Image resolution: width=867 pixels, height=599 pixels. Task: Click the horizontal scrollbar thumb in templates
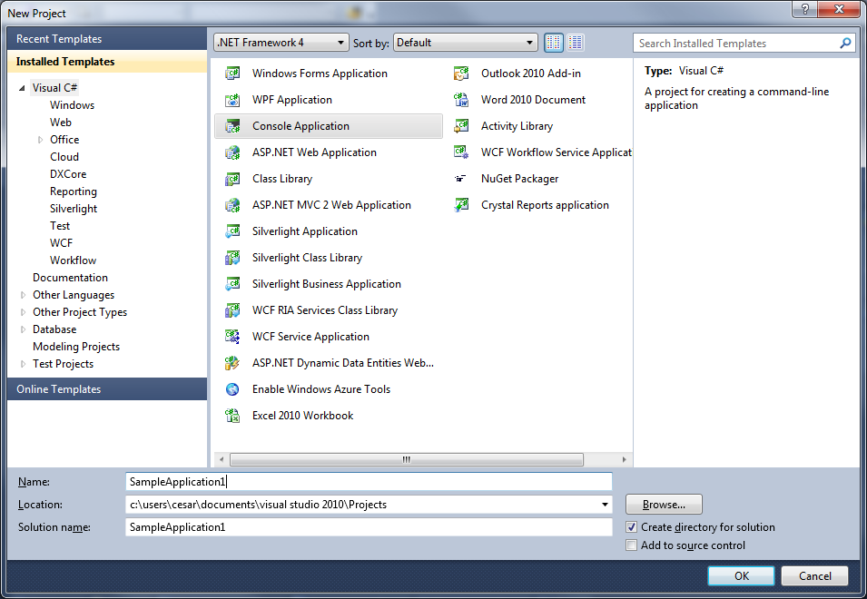point(407,460)
